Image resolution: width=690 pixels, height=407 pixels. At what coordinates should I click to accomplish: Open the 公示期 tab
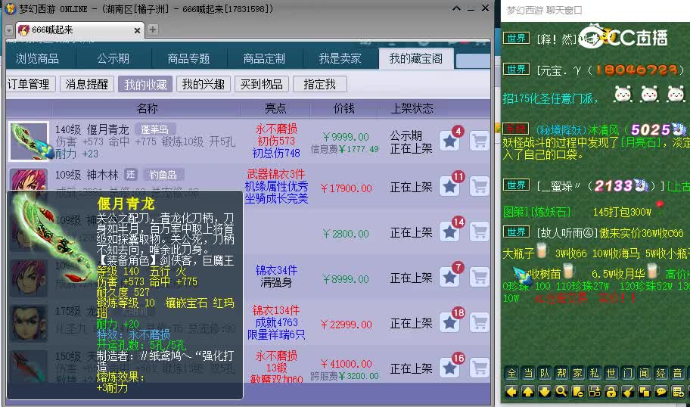click(113, 58)
